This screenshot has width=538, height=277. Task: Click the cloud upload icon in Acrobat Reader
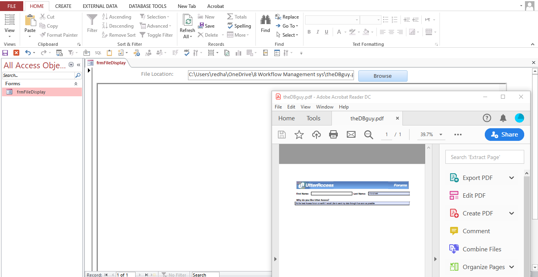316,135
